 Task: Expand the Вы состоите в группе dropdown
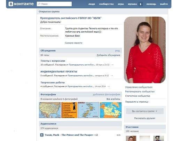[145, 111]
